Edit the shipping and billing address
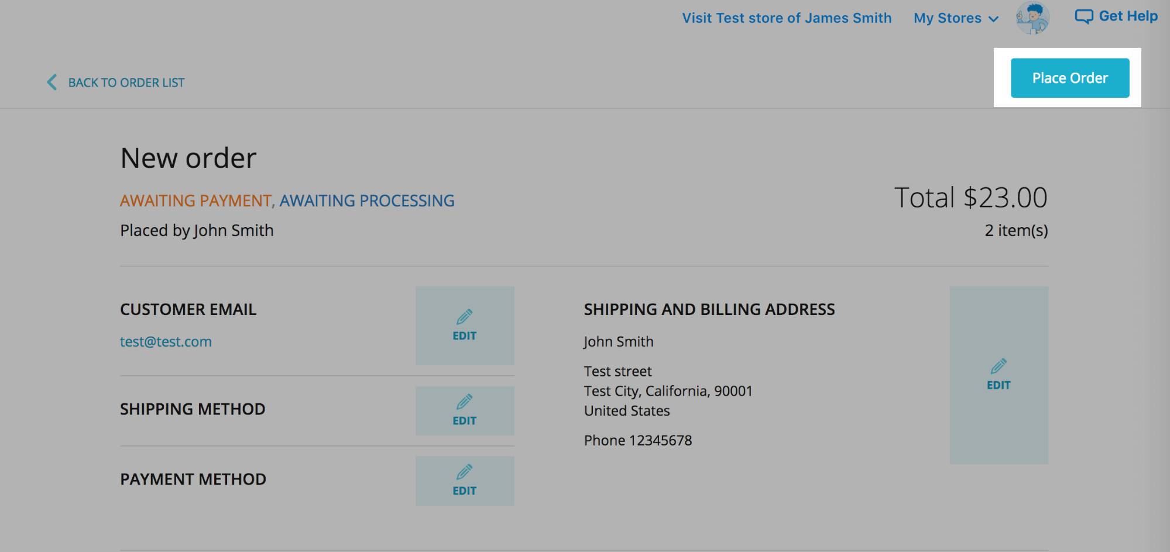Image resolution: width=1170 pixels, height=552 pixels. [999, 375]
